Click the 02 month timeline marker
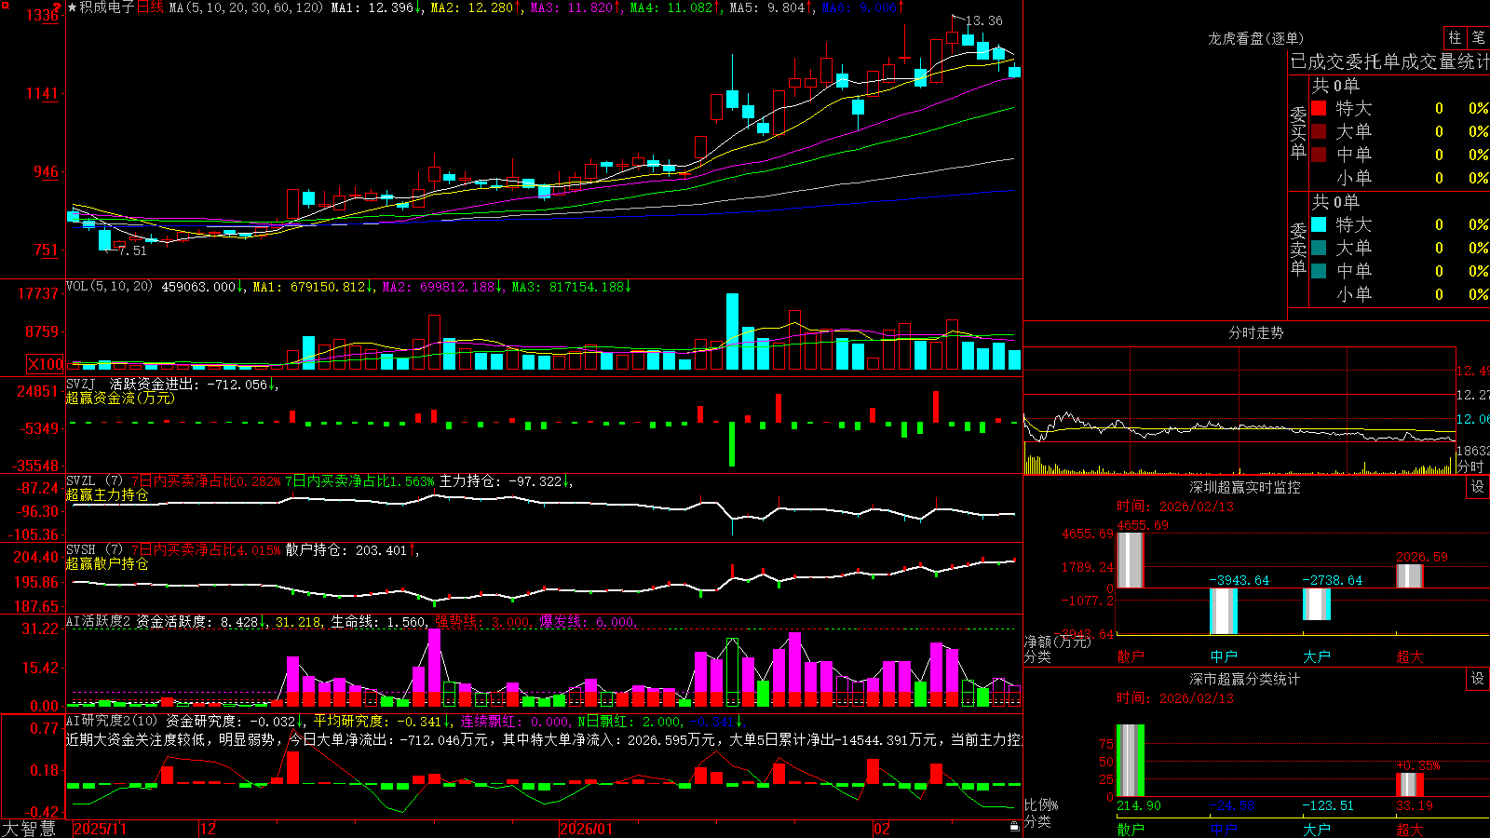1490x838 pixels. 882,829
